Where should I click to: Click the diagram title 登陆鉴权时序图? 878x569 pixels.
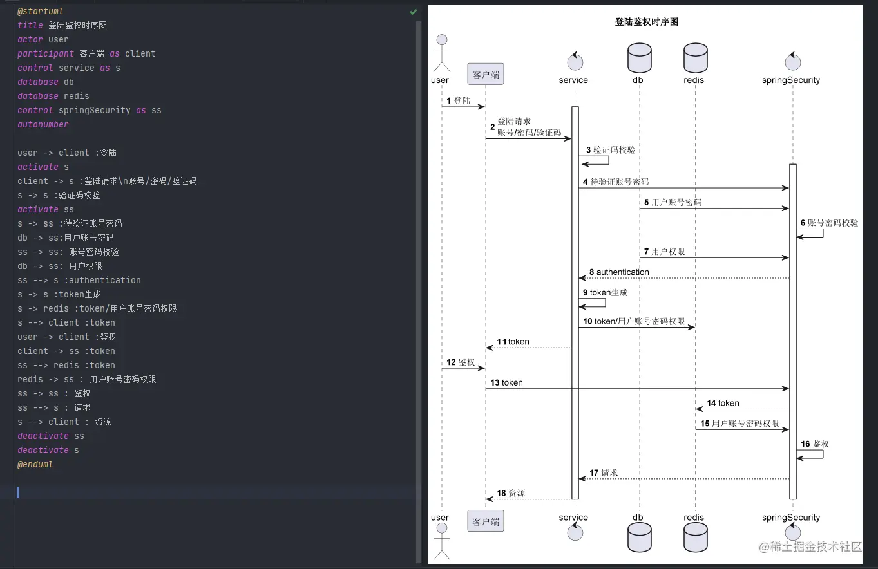[x=646, y=22]
